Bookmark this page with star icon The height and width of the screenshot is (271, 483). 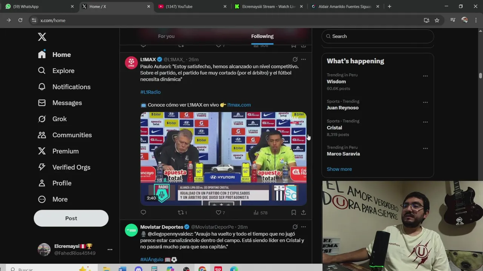437,20
